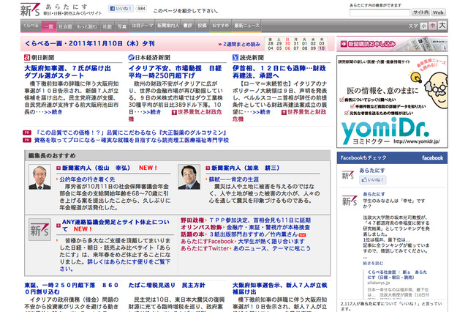Viewport: 468px width, 312px height.
Task: Open オリンパス粉飾 金融庁・東証・警視庁 link
Action: tap(268, 228)
